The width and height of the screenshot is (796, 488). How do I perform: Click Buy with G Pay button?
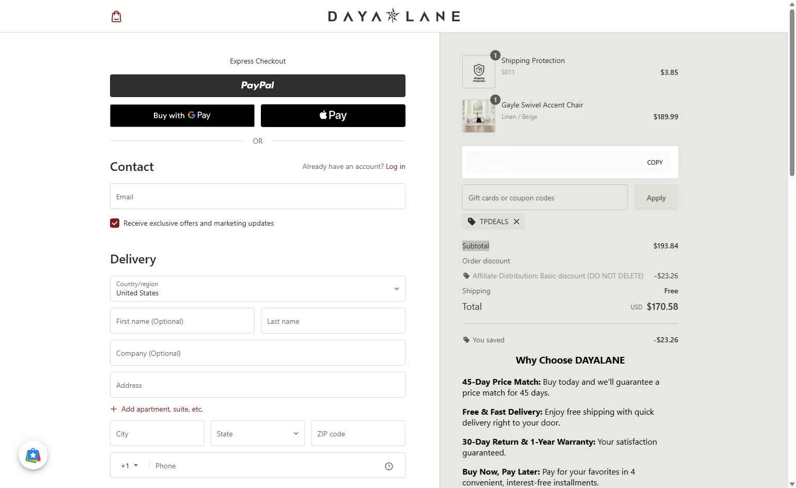pos(182,116)
